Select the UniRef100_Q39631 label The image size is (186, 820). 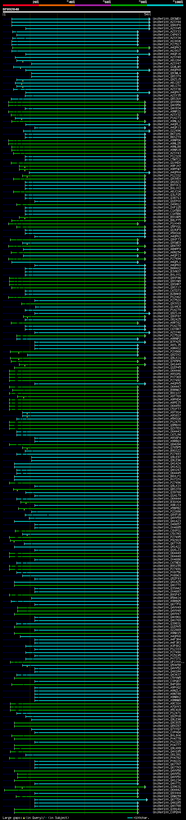[167, 787]
